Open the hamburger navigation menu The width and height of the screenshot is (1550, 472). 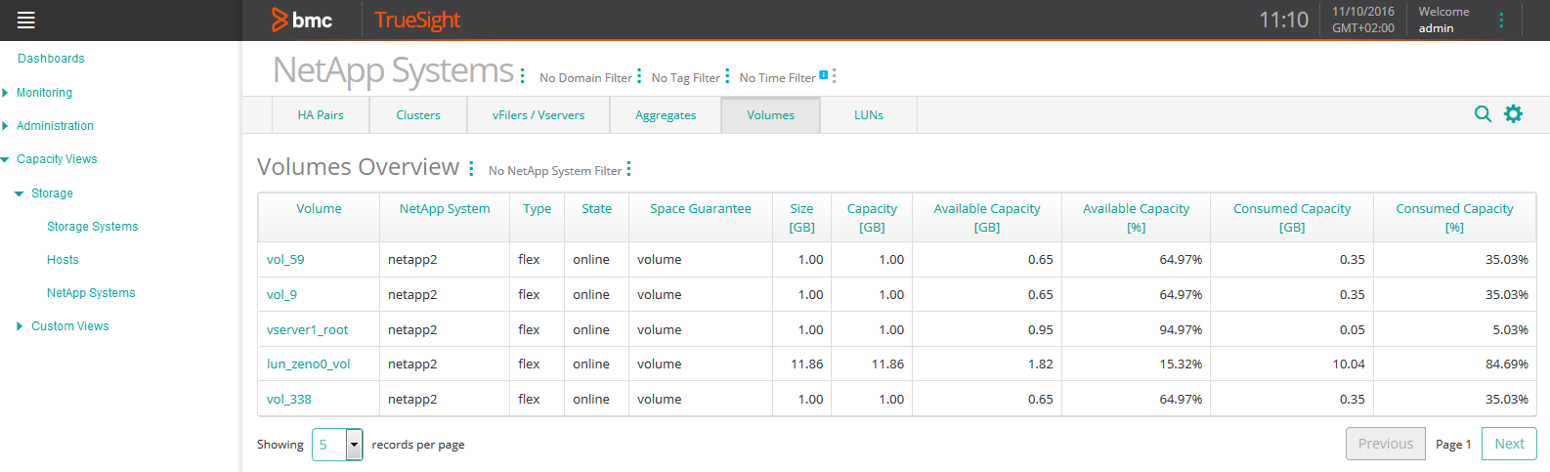pyautogui.click(x=26, y=20)
